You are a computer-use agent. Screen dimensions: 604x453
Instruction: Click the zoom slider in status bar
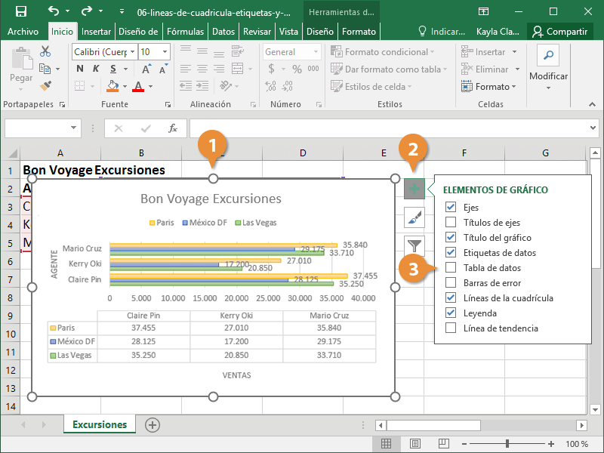(509, 444)
